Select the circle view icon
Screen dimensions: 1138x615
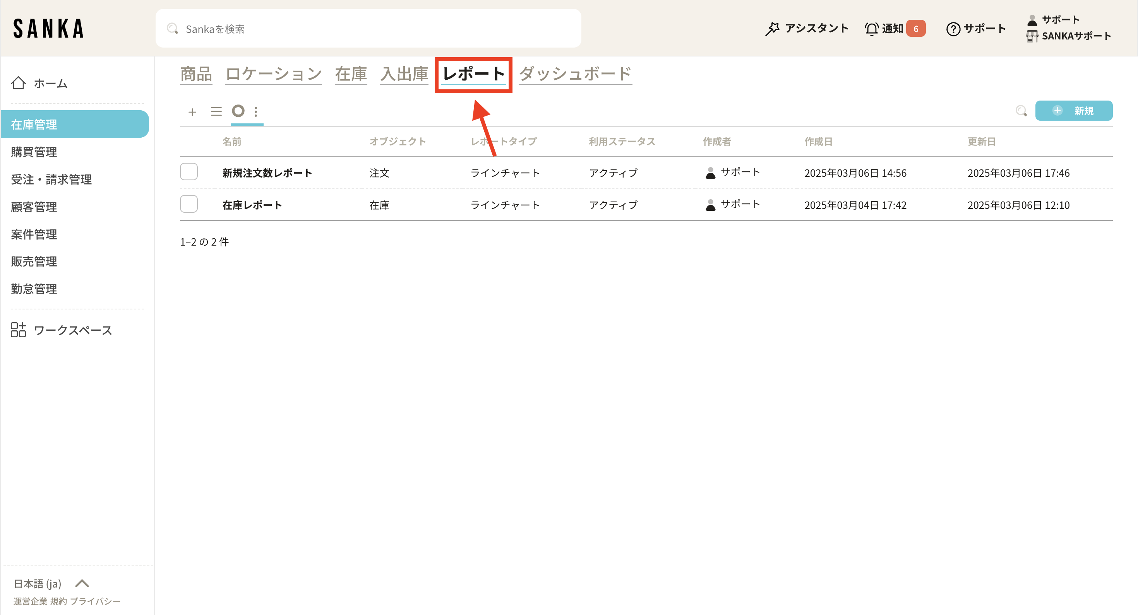coord(238,111)
